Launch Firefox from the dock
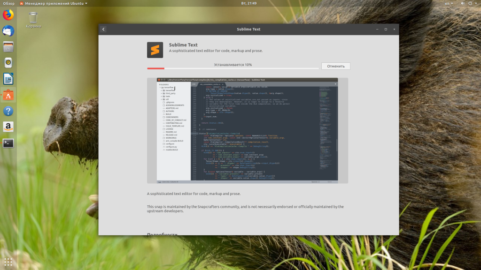The image size is (481, 270). (8, 15)
